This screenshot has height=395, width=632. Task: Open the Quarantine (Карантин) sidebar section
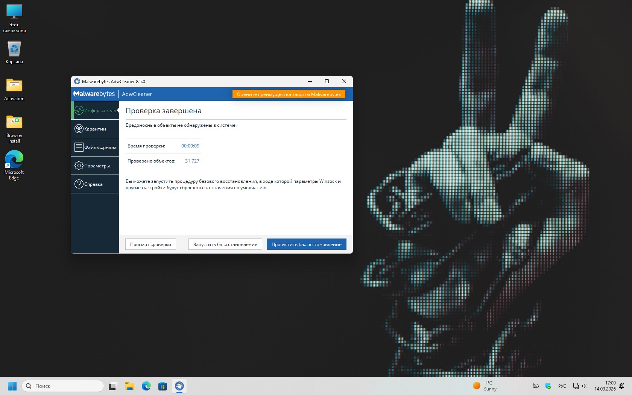95,129
